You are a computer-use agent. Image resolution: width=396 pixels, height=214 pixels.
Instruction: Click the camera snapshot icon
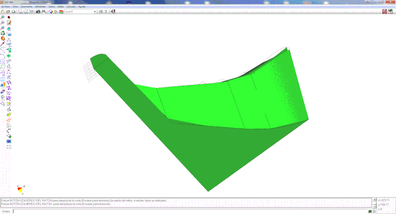[38, 12]
